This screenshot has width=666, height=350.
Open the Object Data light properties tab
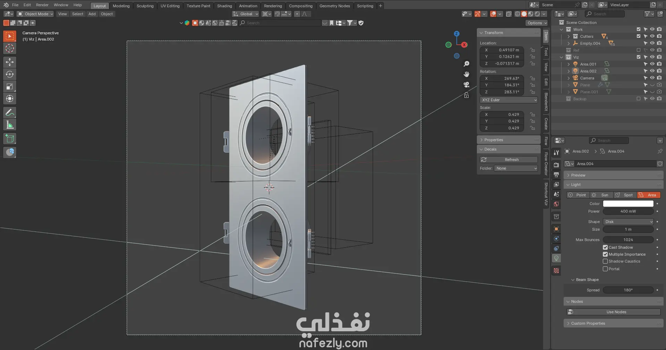(556, 258)
